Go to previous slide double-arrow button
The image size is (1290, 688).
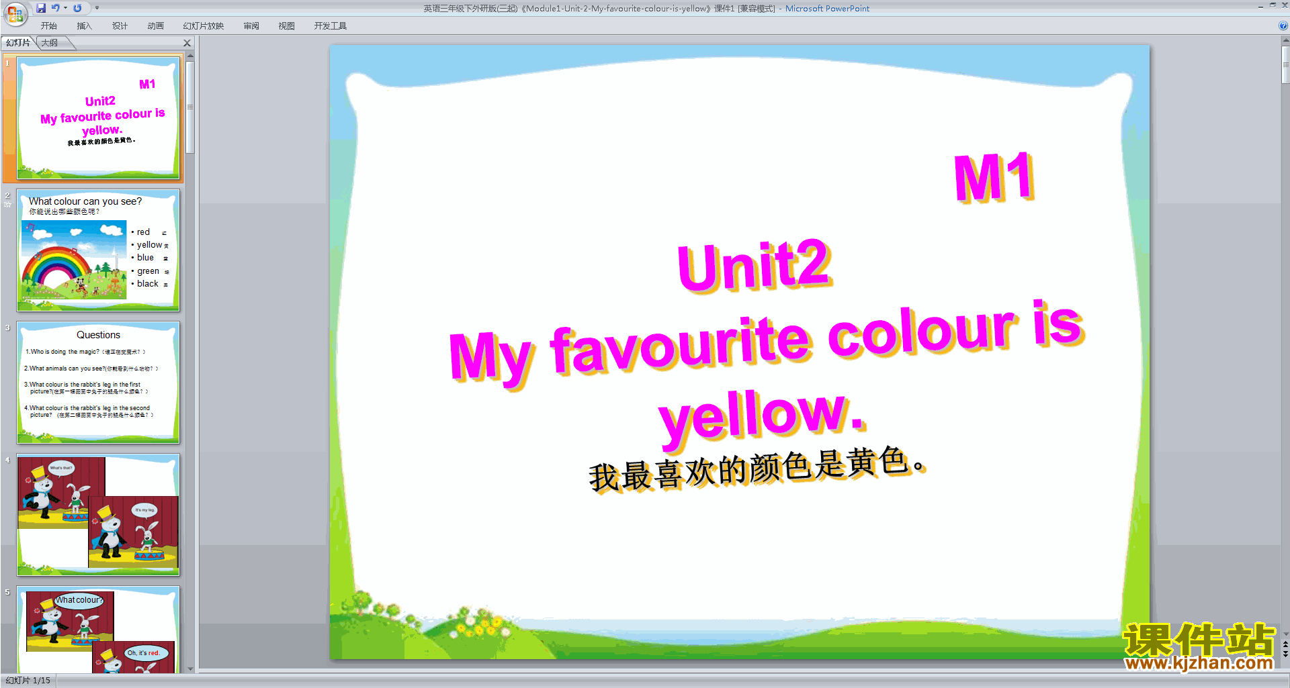point(1285,644)
